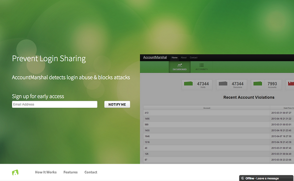Image resolution: width=294 pixels, height=181 pixels.
Task: Click the Prevent Login Sharing headline
Action: tap(49, 59)
